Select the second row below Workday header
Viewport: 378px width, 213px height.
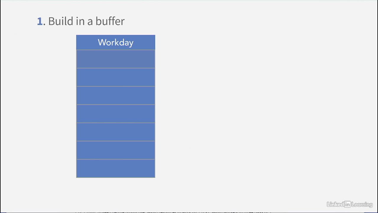tap(115, 77)
